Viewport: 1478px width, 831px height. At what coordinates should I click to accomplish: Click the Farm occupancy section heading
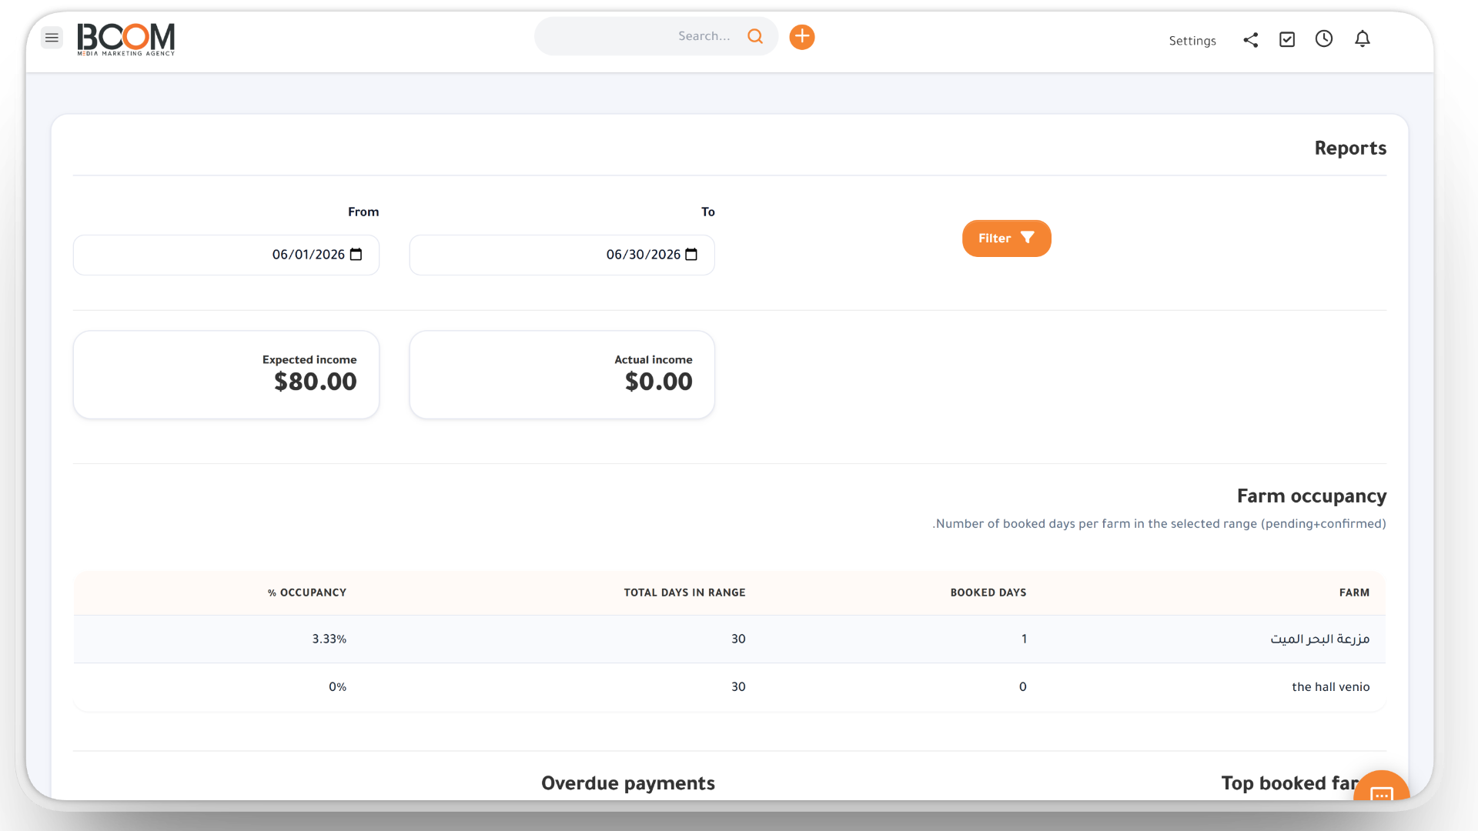1312,496
